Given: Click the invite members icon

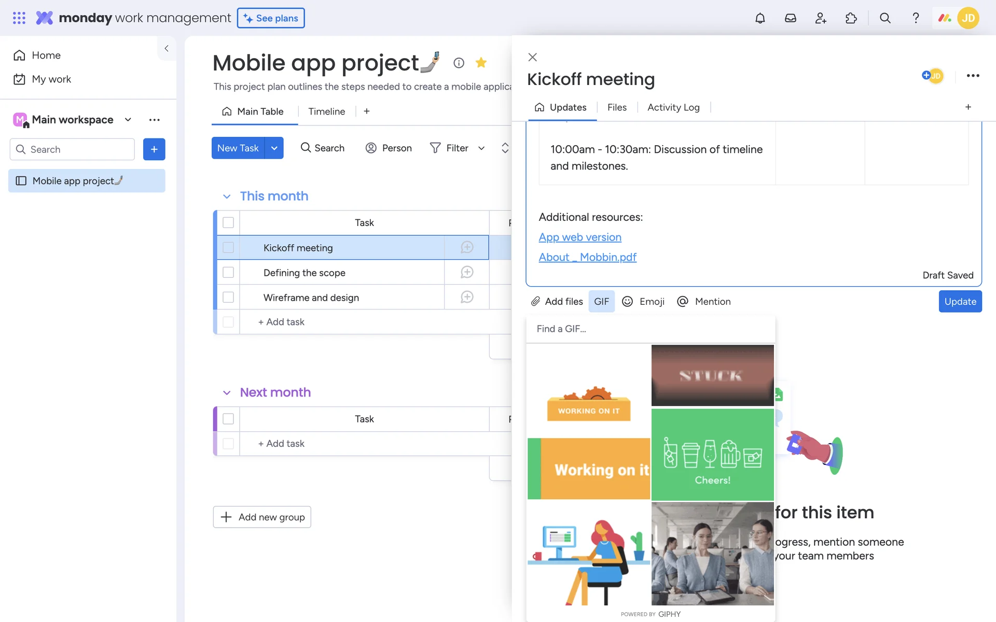Looking at the screenshot, I should tap(820, 18).
